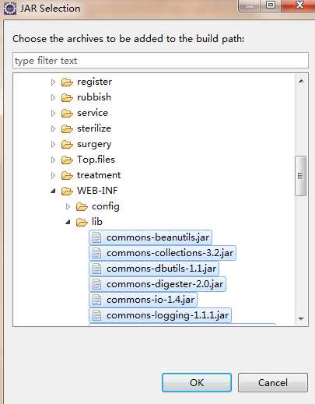Click the commons-dbutils-1.1.jar file icon
Image resolution: width=315 pixels, height=404 pixels.
pos(96,269)
